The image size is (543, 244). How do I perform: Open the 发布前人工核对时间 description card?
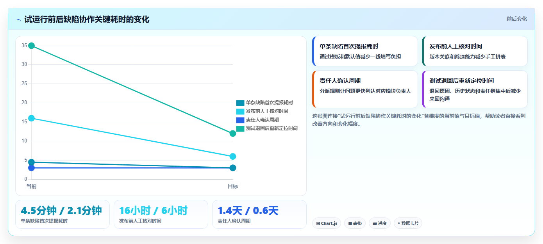(475, 51)
